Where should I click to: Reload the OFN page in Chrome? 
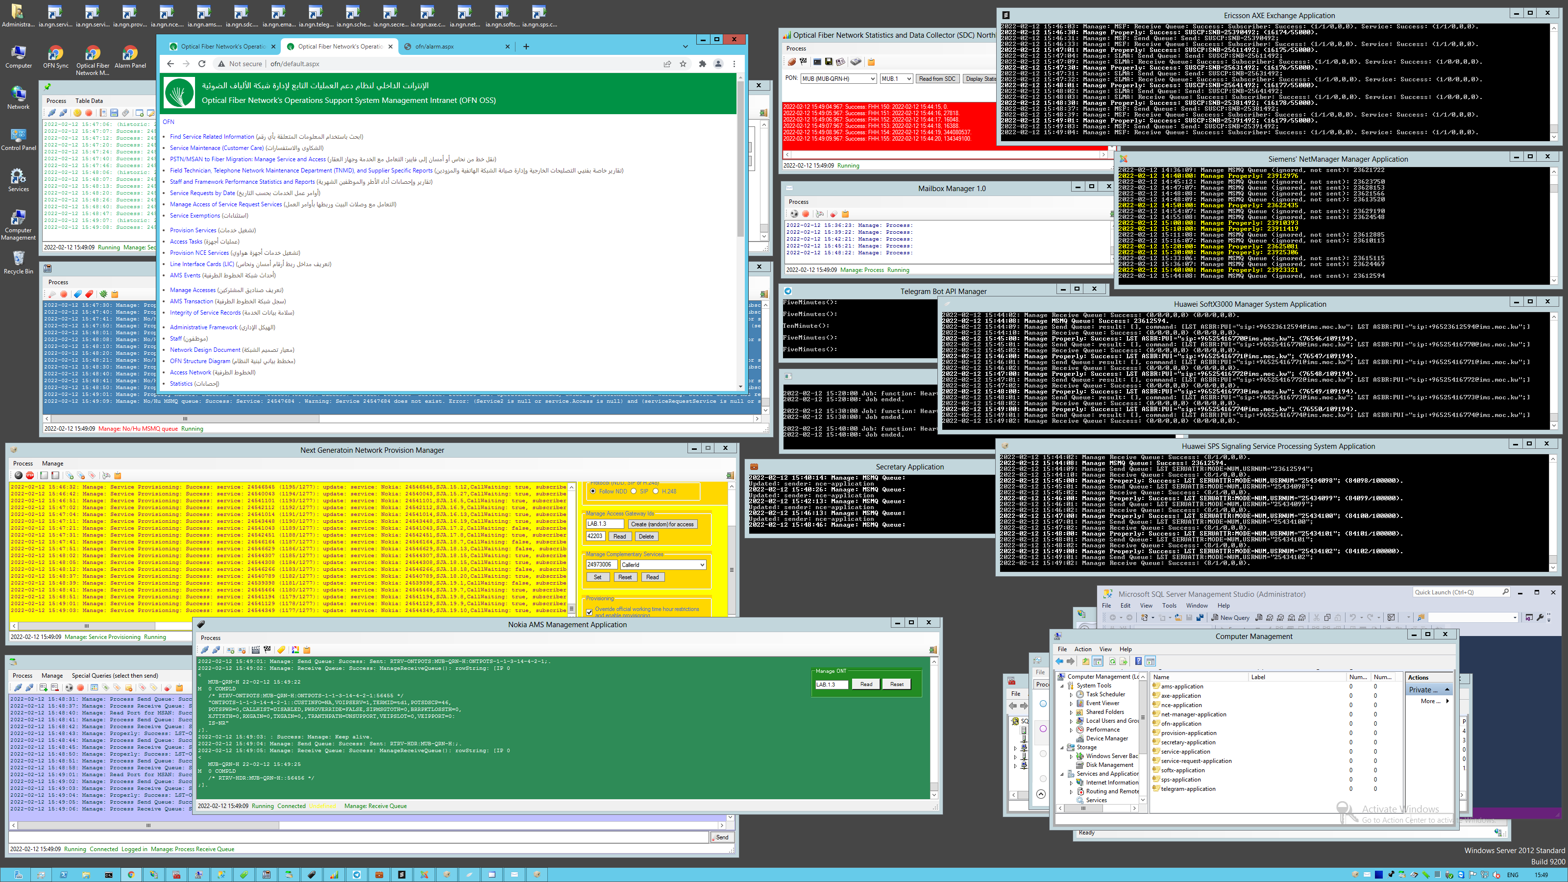click(x=202, y=64)
